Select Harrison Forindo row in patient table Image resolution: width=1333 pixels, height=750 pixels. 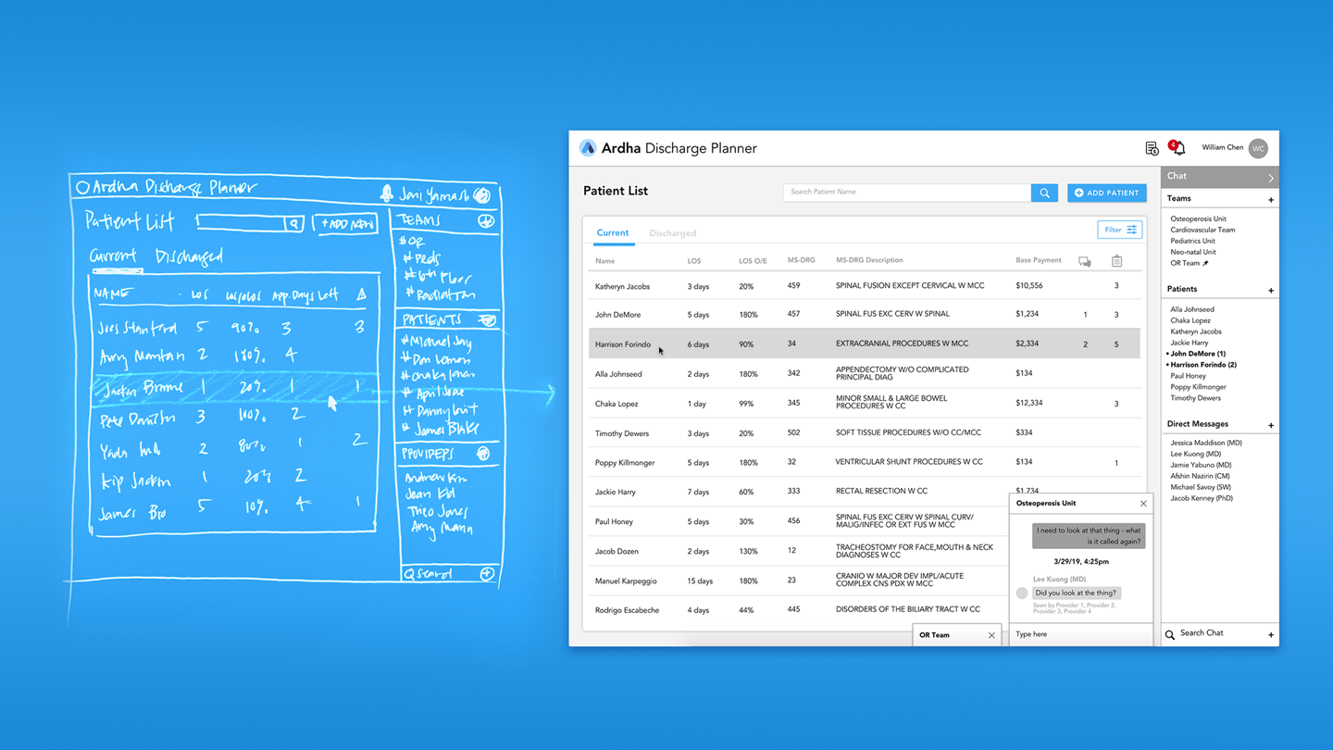(866, 344)
